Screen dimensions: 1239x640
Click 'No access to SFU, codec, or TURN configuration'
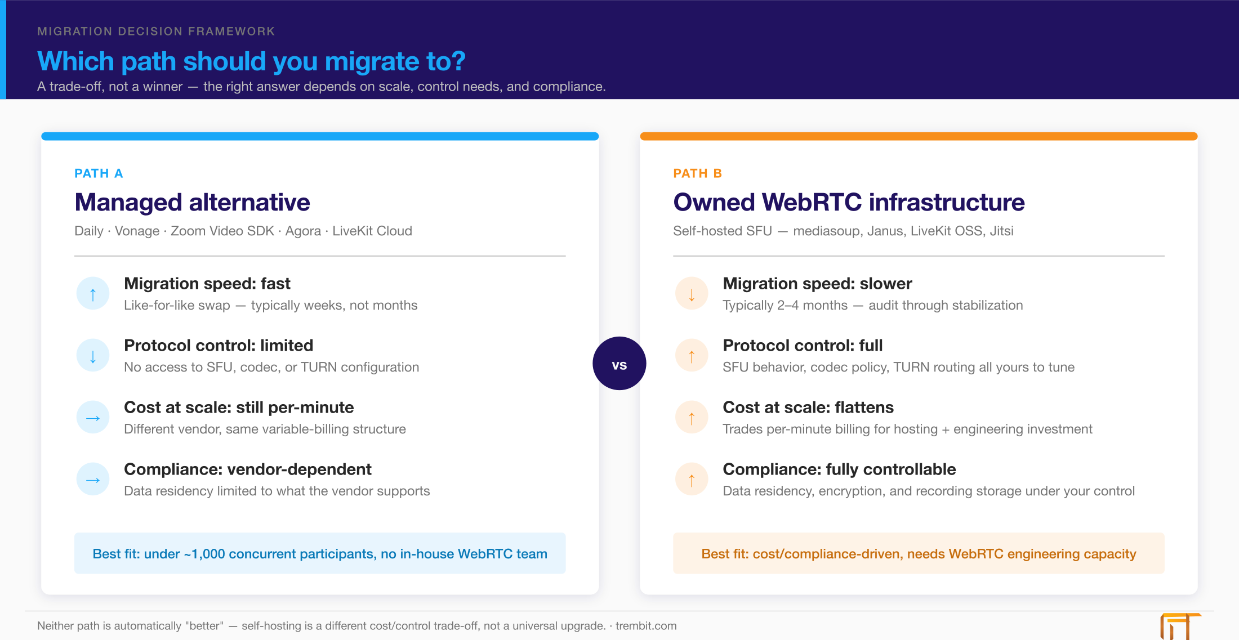271,367
